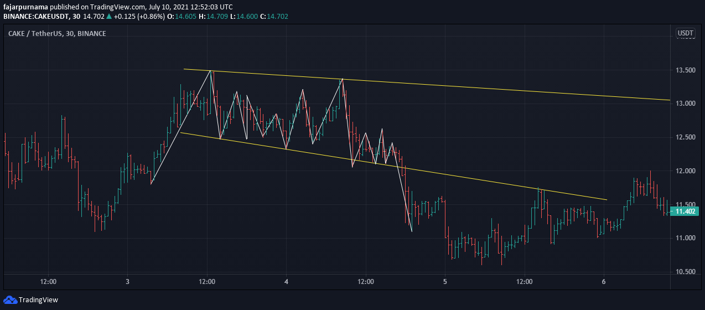Click the BINANCE:CAKEUSDT symbol text in the header
Screen dimensions: 705x310
[38, 17]
